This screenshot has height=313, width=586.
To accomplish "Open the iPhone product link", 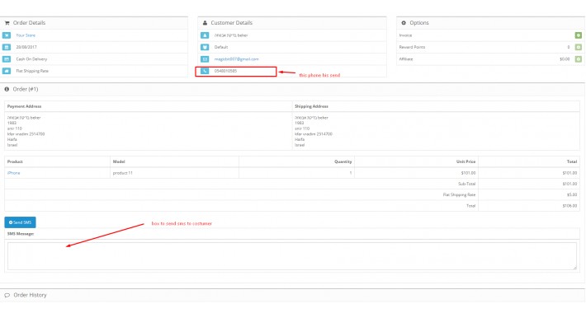I will coord(13,173).
